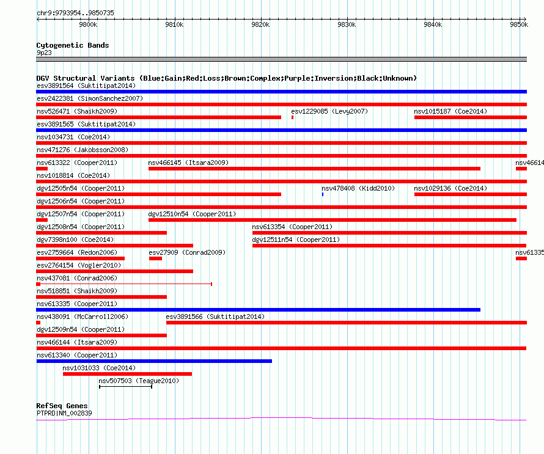
Task: Click dgv12509n54 (Cooper2011) label
Action: [x=81, y=329]
